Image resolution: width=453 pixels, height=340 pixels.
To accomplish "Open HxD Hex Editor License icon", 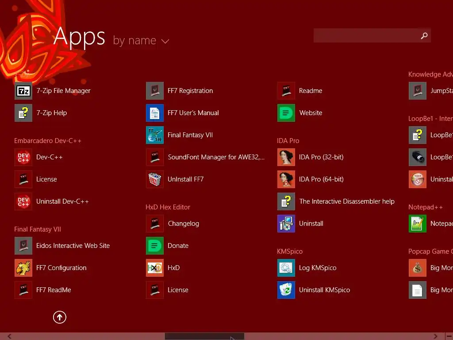I will click(155, 290).
